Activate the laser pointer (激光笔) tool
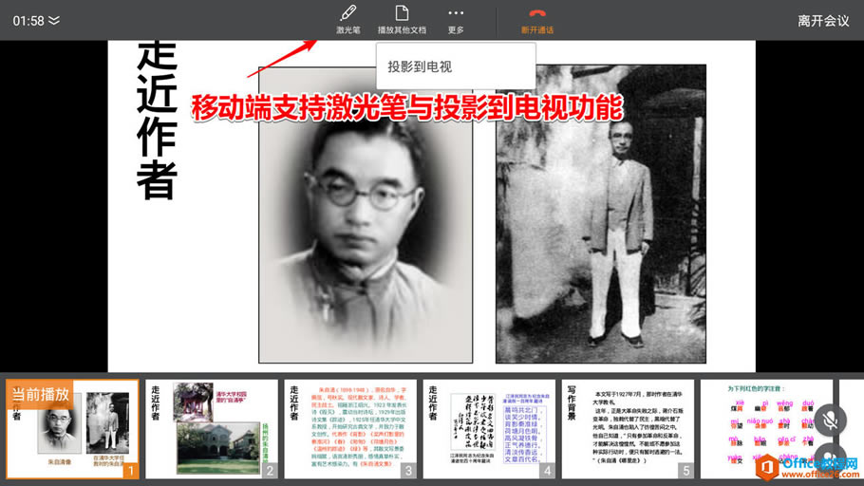 347,19
